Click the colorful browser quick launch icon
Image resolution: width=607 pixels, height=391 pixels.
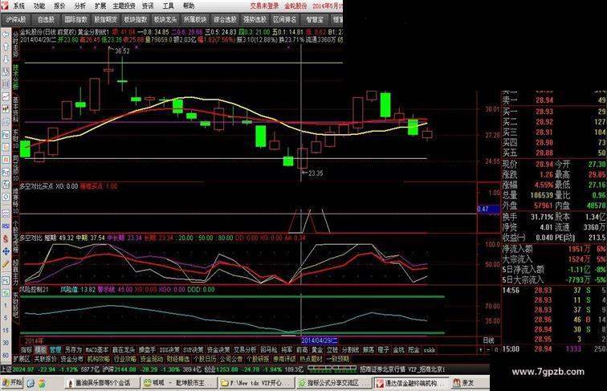(x=42, y=383)
